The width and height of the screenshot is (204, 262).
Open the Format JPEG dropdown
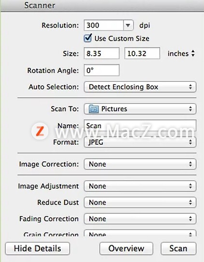pyautogui.click(x=140, y=142)
